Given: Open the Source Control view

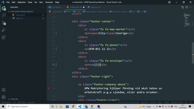Looking at the screenshot, I should (x=4, y=23).
